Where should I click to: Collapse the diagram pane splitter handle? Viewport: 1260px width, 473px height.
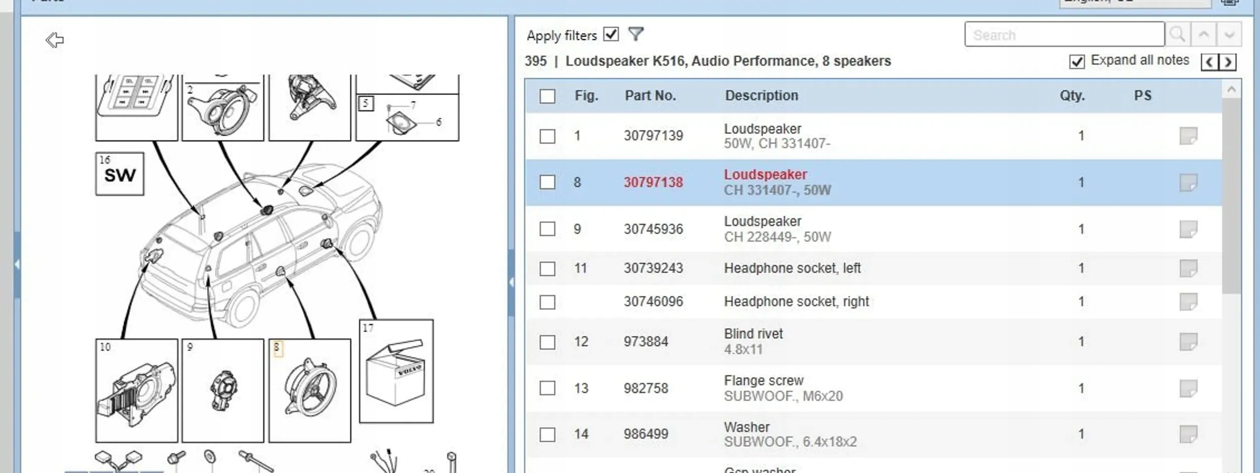[x=511, y=282]
